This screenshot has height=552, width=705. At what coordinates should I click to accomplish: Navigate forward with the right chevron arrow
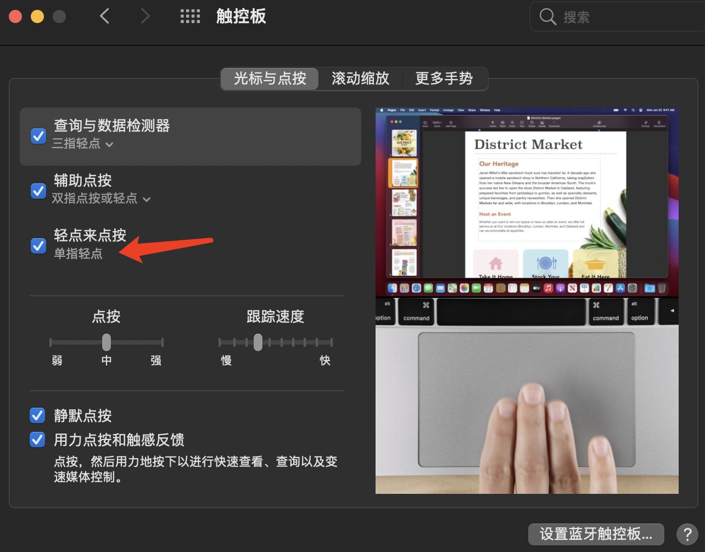coord(145,16)
